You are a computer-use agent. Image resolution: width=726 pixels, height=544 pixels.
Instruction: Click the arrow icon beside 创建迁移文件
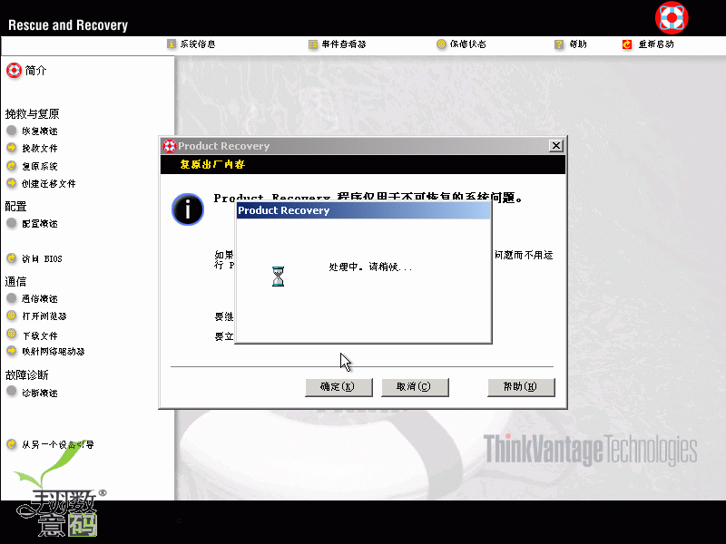(x=12, y=183)
